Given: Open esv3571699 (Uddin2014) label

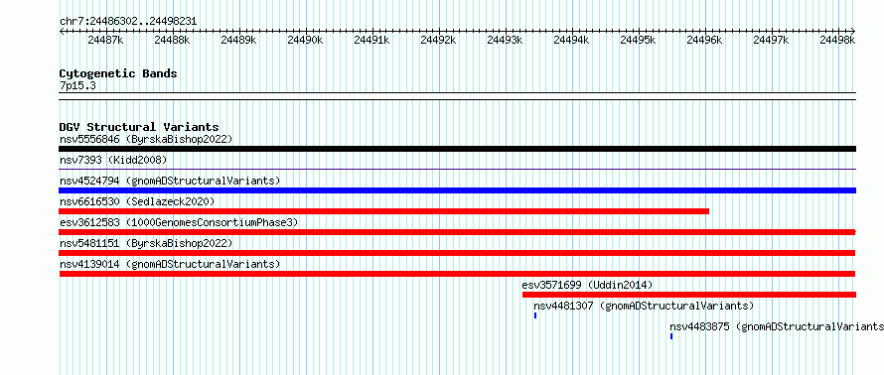Looking at the screenshot, I should pos(587,285).
